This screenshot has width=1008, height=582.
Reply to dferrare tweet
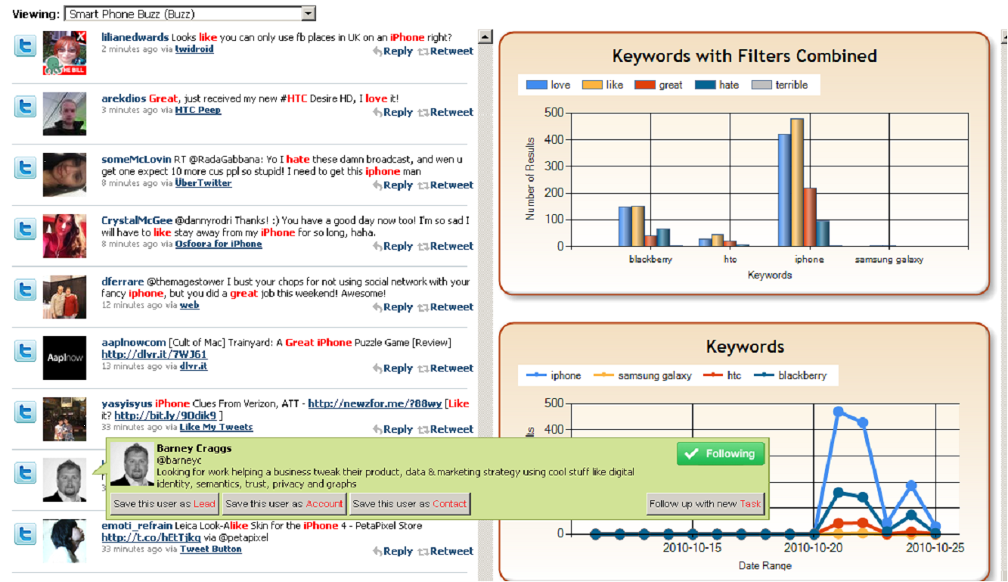tap(392, 307)
